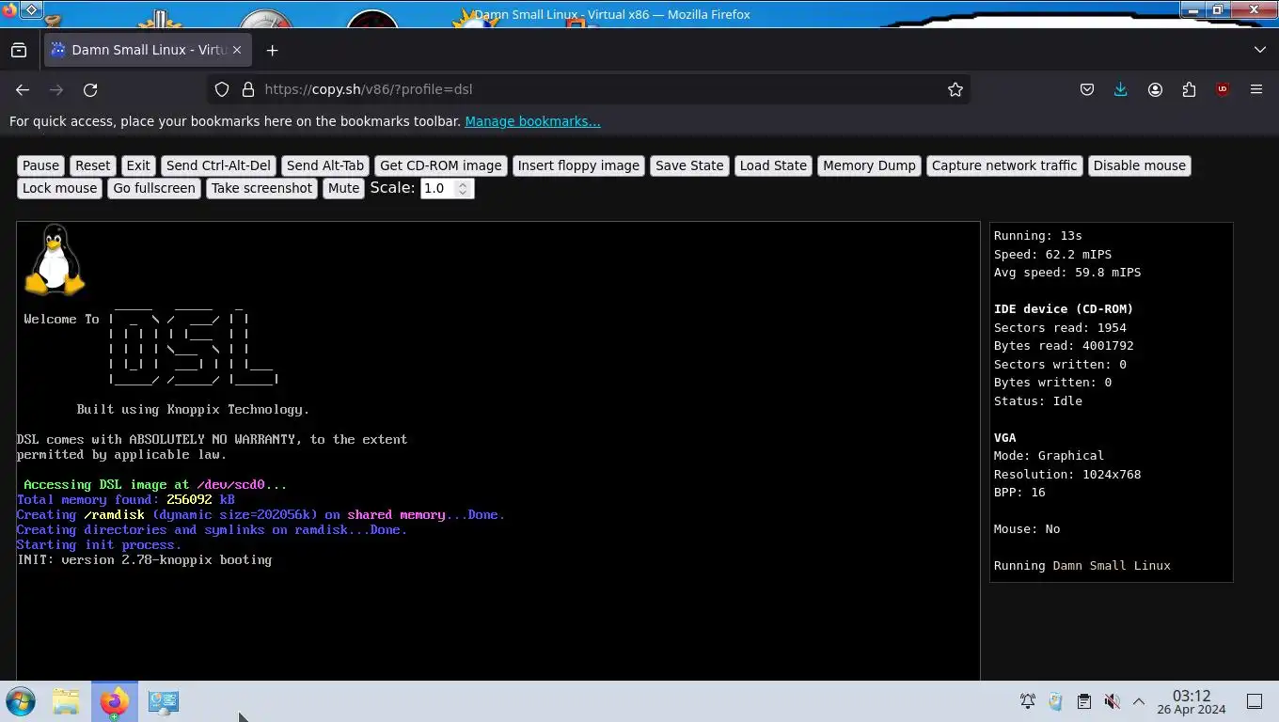Open the list all tabs chevron
1279x722 pixels.
(1260, 50)
